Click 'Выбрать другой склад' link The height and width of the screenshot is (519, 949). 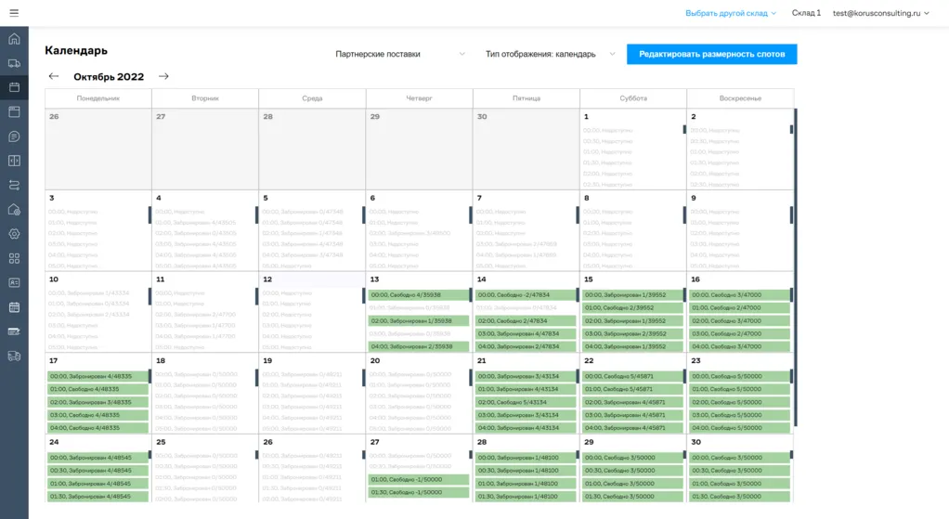point(730,13)
